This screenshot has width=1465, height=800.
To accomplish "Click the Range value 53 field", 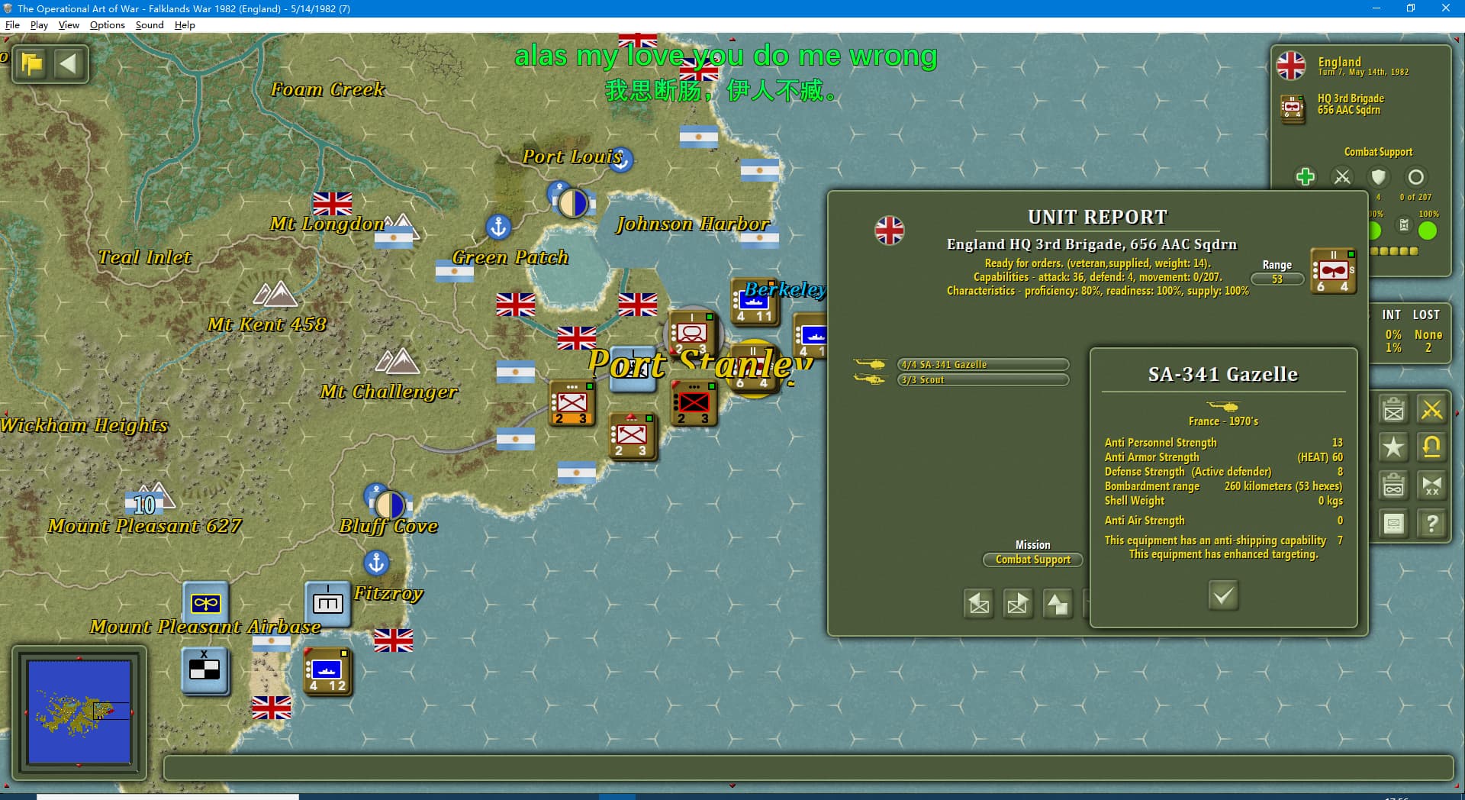I will pos(1277,279).
